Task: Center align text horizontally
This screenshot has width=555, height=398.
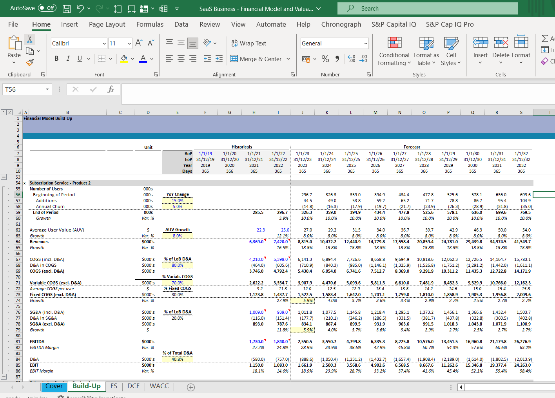Action: tap(181, 59)
